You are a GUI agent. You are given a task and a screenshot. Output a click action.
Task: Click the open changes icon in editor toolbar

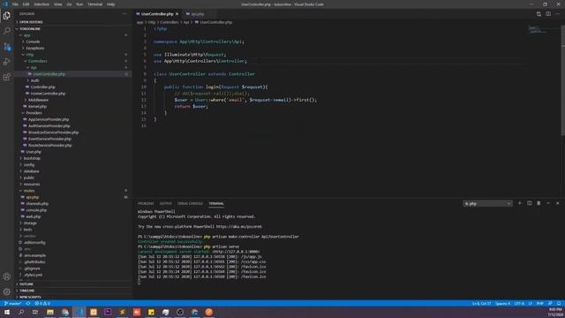pyautogui.click(x=539, y=14)
